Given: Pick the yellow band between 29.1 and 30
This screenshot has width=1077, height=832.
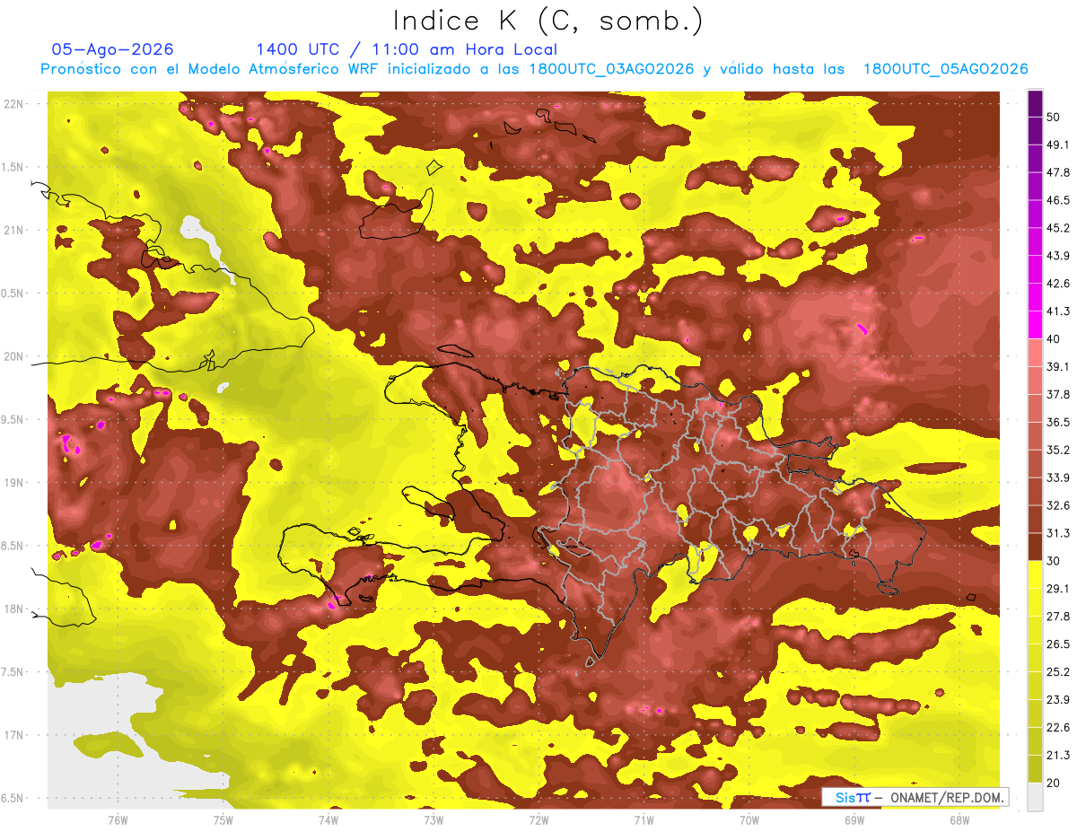Looking at the screenshot, I should (x=1036, y=574).
